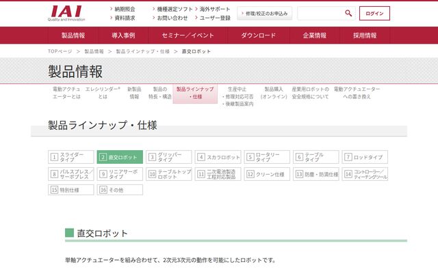Select the エレシリンダーとは tab
438x273 pixels.
pos(103,93)
